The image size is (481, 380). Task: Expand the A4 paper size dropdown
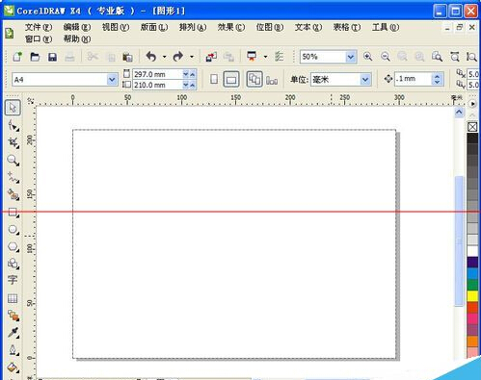coord(112,79)
